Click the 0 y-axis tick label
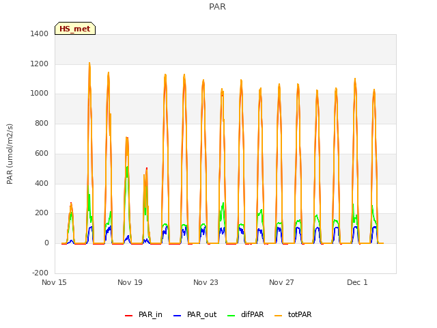Screen dimensions: 437x328 46,243
